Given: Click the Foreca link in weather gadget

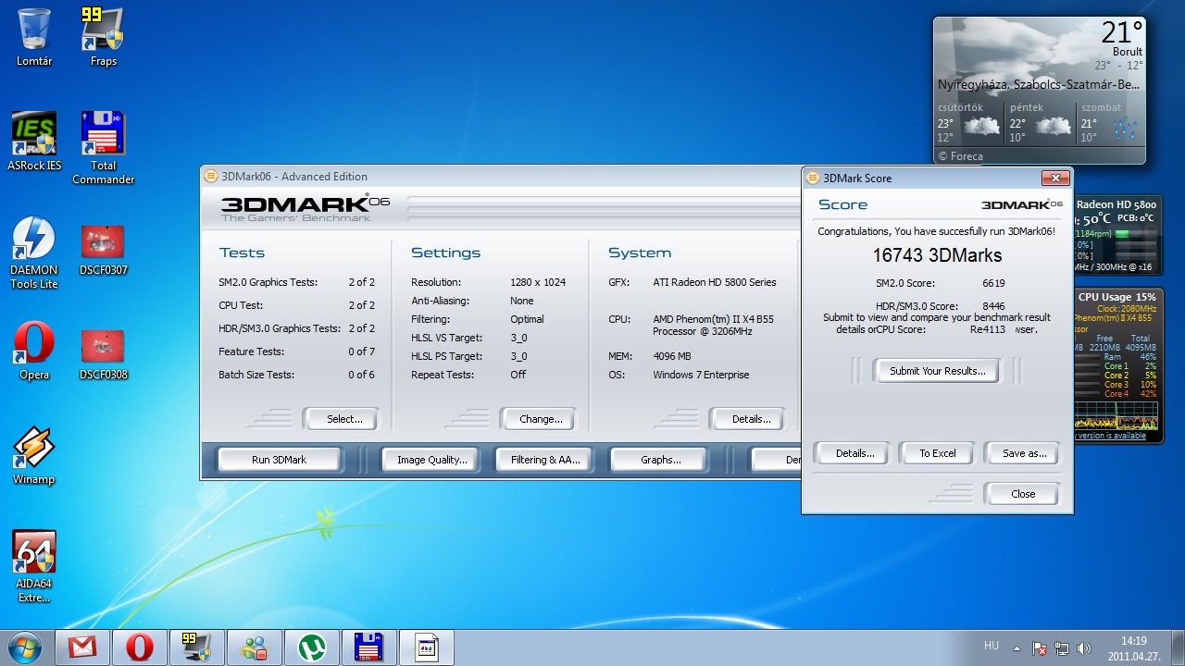Looking at the screenshot, I should pyautogui.click(x=961, y=156).
